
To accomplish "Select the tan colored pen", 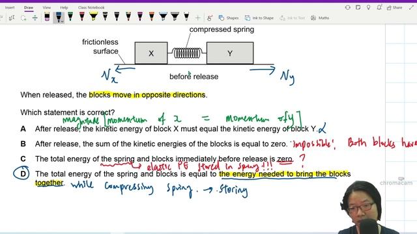I will click(128, 17).
